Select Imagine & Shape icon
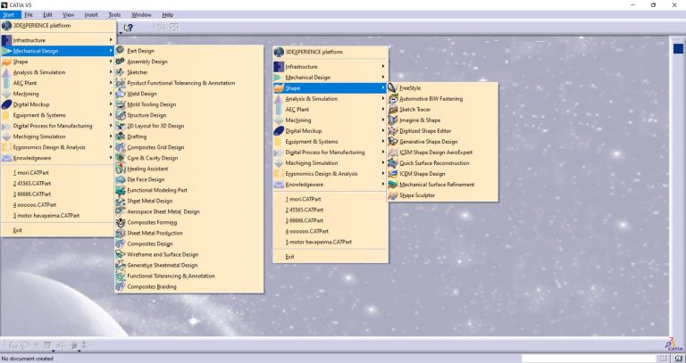Viewport: 686px width, 363px height. pos(392,120)
